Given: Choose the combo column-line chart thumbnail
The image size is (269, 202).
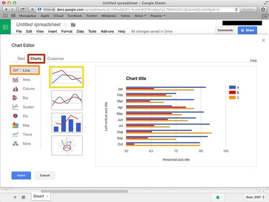Looking at the screenshot, I should (67, 123).
